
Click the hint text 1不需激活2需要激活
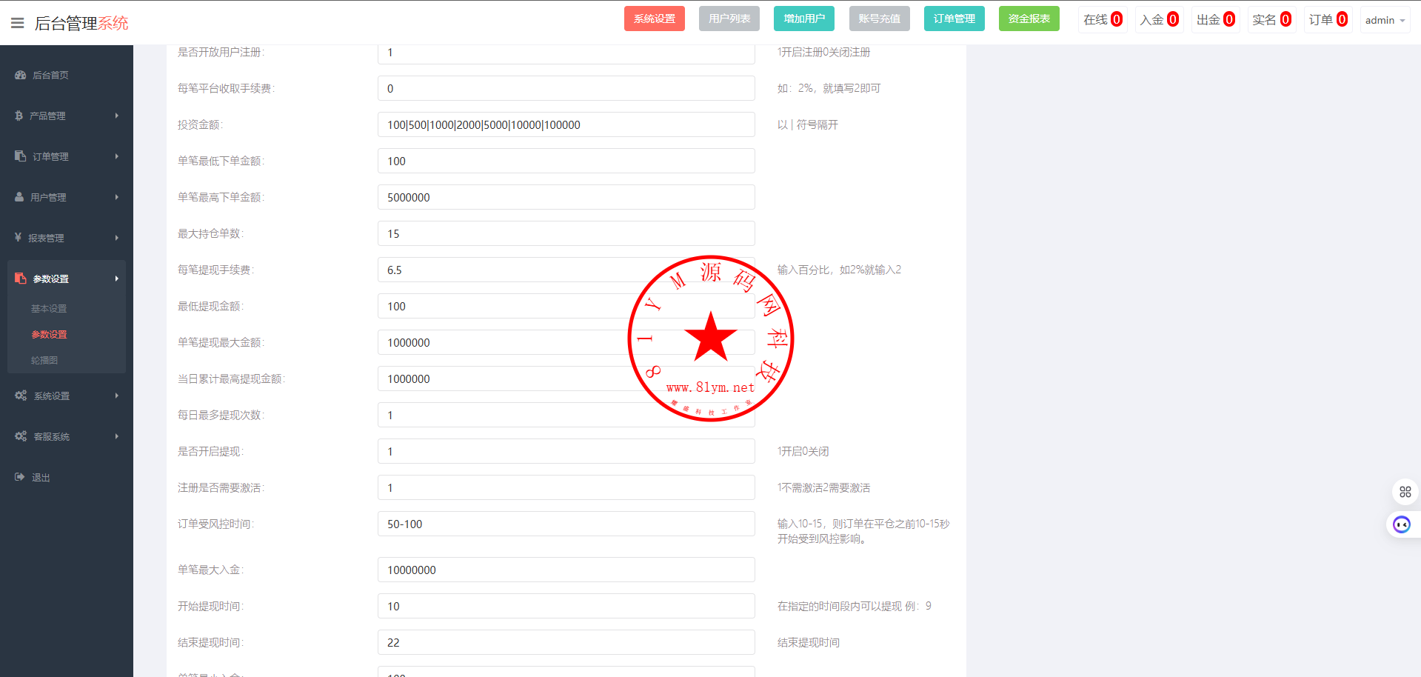click(x=823, y=487)
